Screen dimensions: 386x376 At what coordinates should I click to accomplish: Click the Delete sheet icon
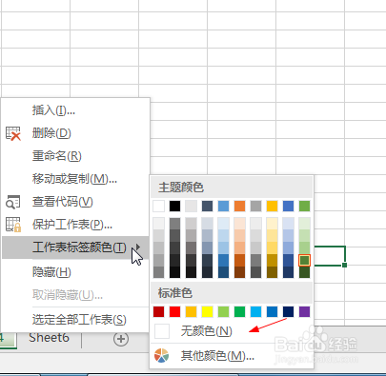click(x=13, y=133)
